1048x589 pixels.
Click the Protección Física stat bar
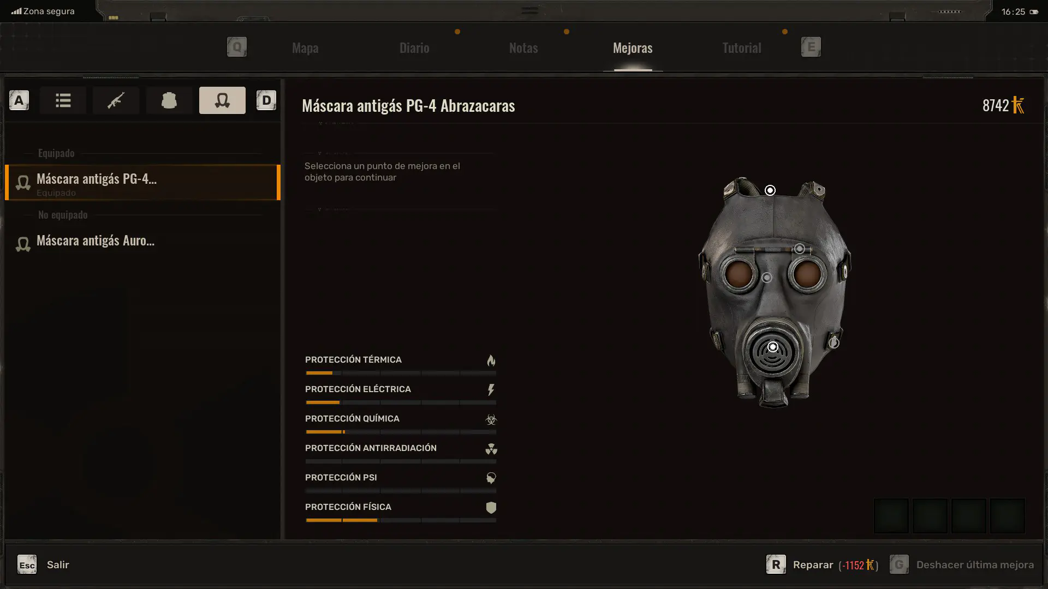401,520
